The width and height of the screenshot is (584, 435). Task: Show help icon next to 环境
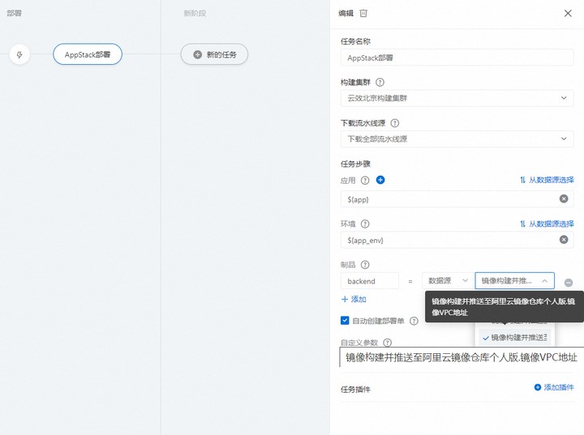click(x=365, y=224)
